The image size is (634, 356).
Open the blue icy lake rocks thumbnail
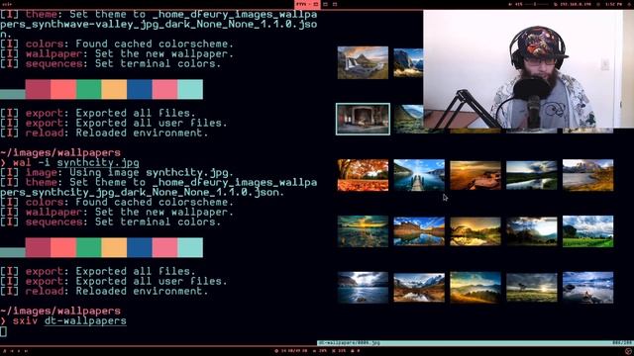[x=587, y=288]
